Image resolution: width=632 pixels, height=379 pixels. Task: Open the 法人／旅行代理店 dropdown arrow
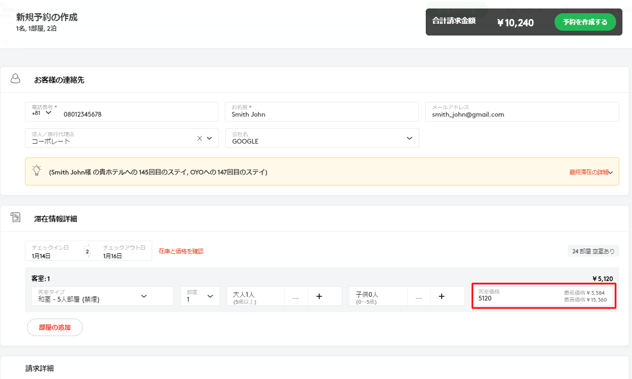click(209, 138)
